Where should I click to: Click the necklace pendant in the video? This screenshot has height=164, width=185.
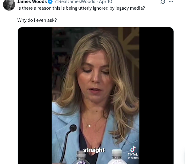(x=89, y=125)
